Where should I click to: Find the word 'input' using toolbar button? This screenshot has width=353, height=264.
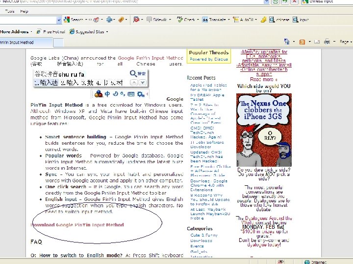tap(301, 20)
